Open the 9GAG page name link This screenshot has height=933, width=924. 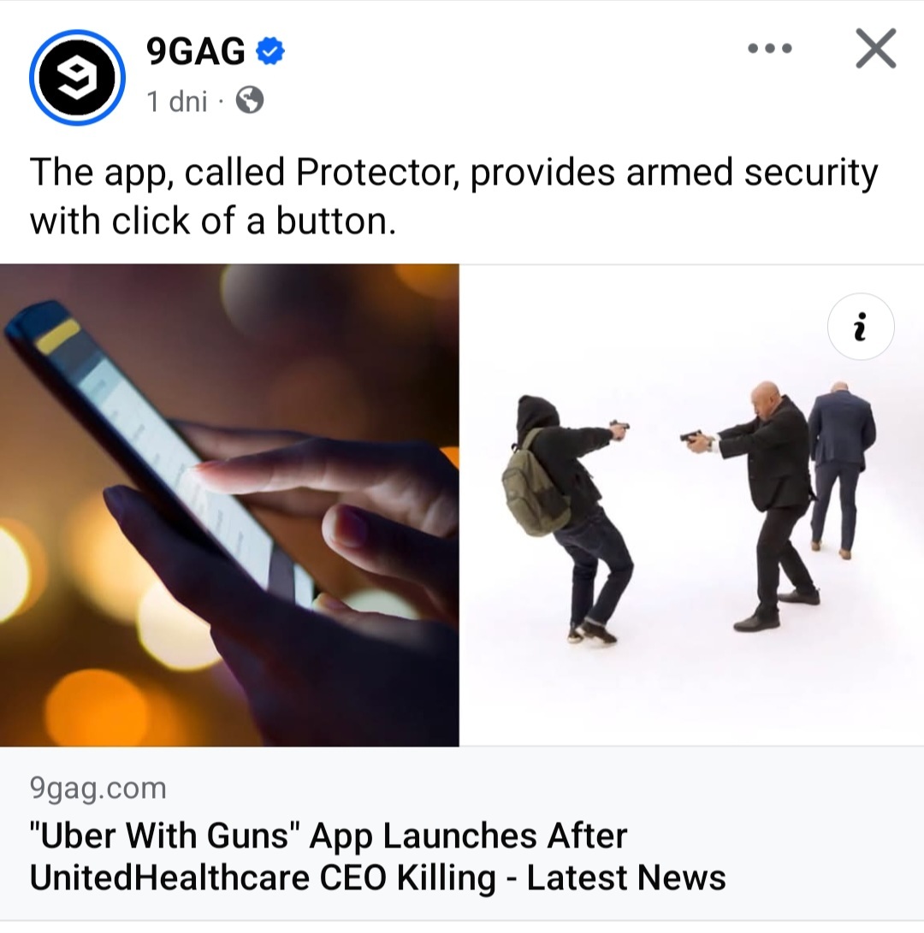[196, 51]
